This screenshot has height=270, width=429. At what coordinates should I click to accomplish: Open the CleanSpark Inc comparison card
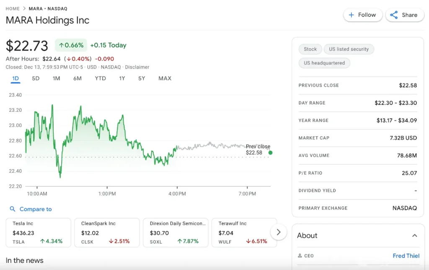(107, 233)
